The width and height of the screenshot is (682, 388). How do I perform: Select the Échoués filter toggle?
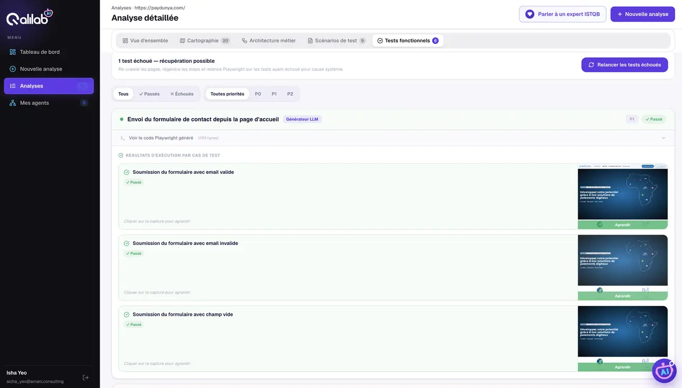coord(182,94)
